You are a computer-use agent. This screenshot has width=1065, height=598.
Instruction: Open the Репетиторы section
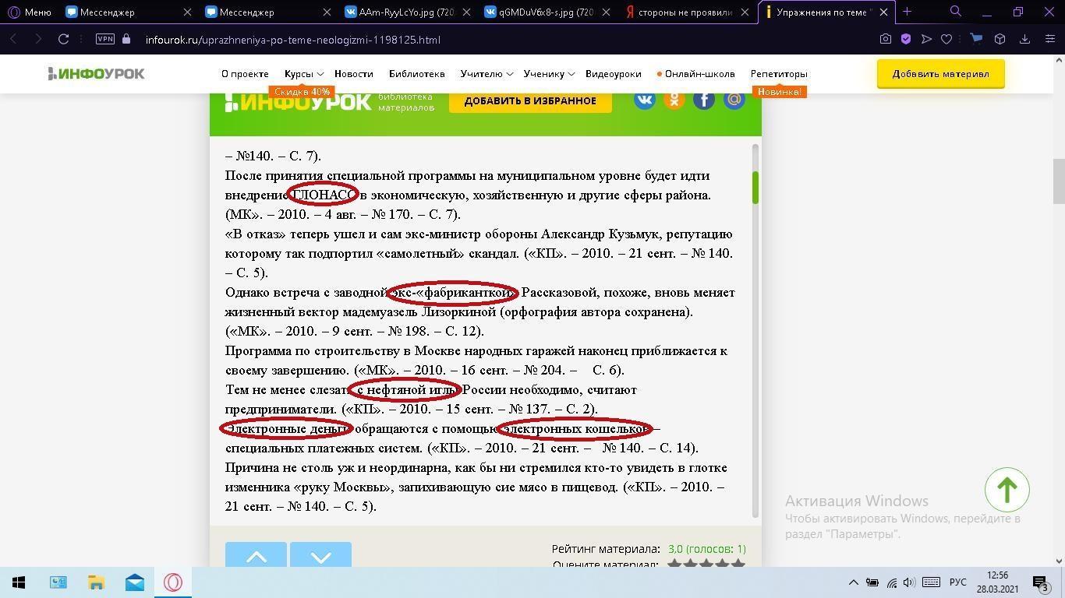[x=779, y=73]
